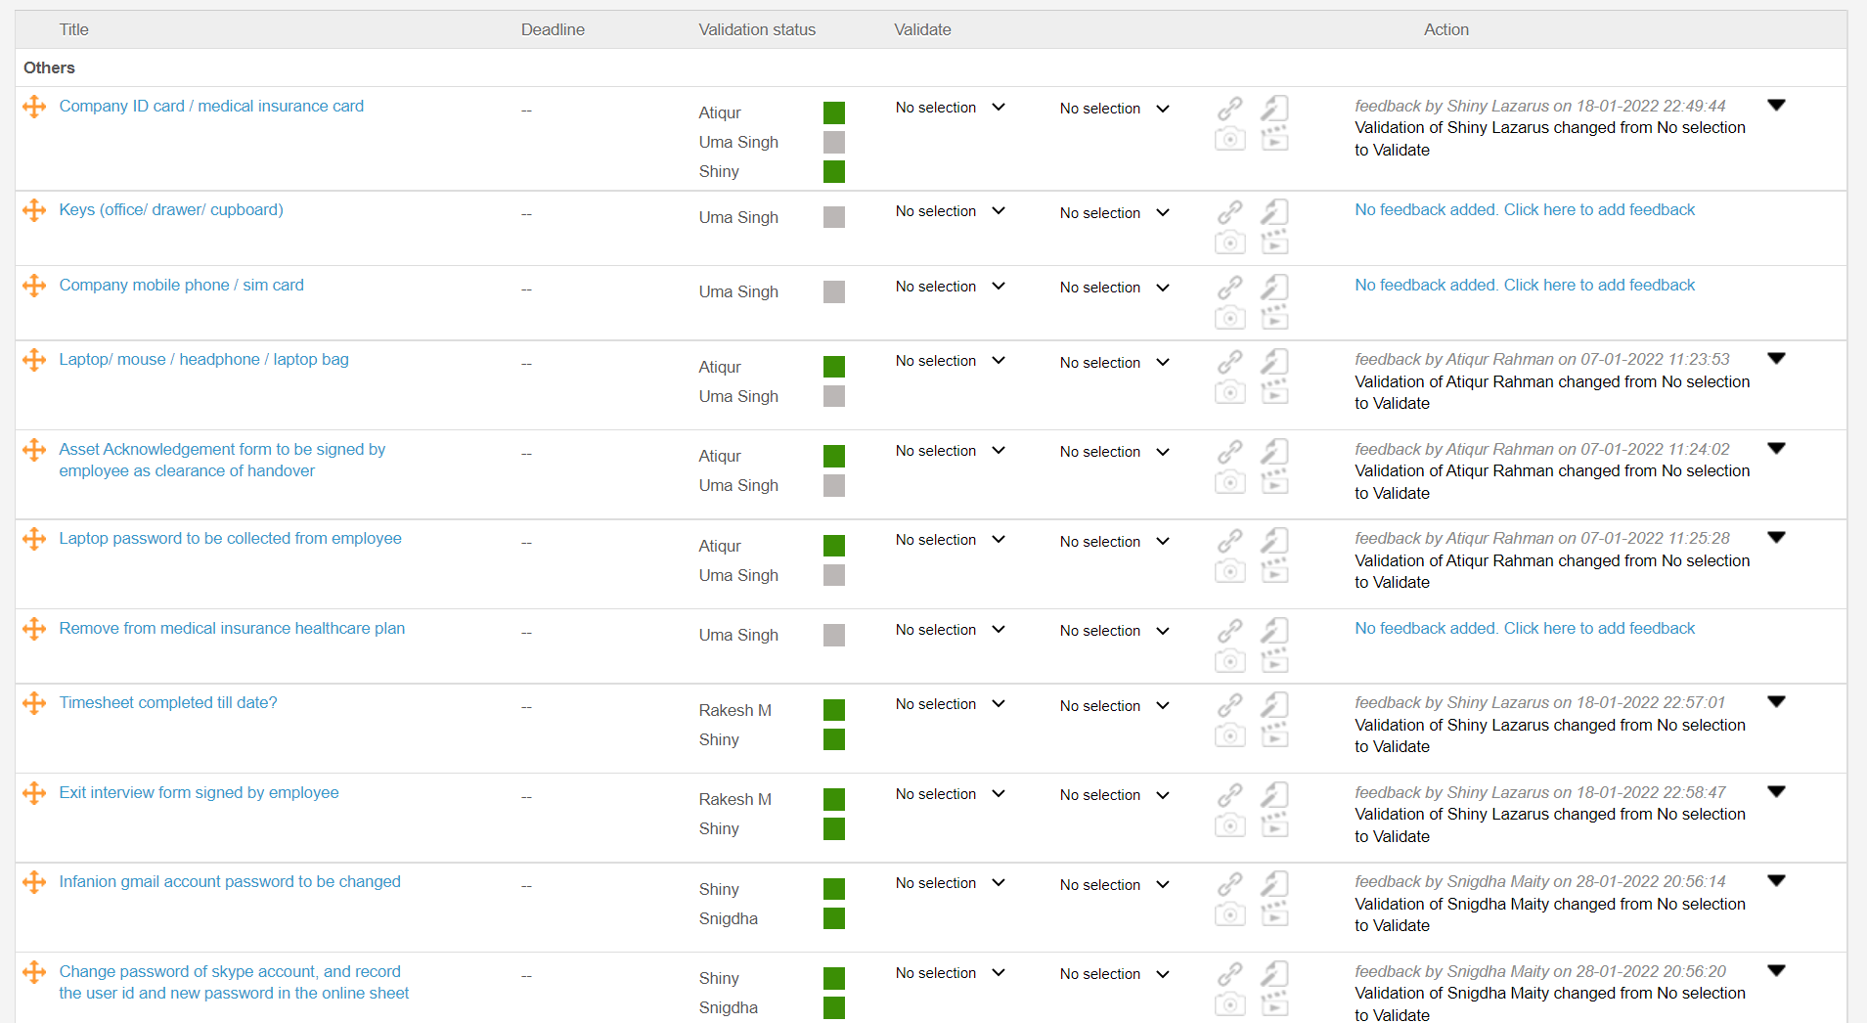Expand feedback arrow for Infanion gmail account row
The image size is (1867, 1023).
point(1776,881)
